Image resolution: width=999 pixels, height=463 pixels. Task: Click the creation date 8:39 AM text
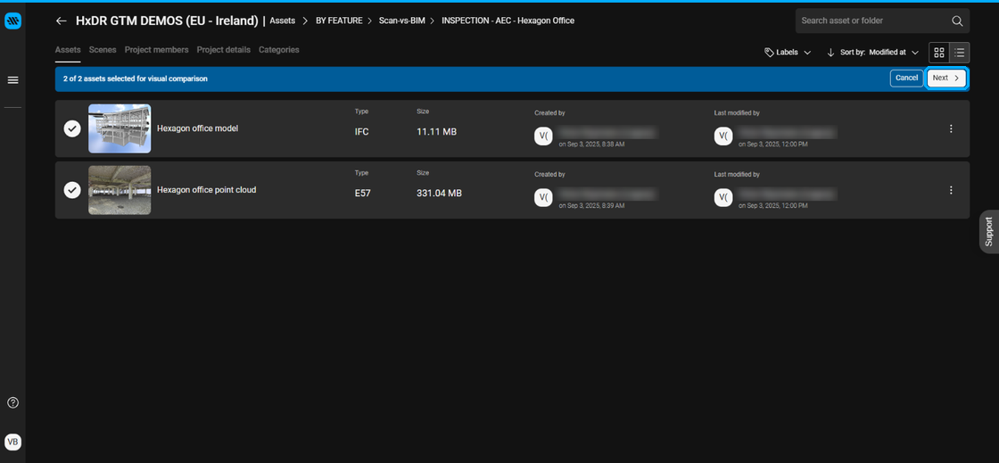(x=591, y=206)
